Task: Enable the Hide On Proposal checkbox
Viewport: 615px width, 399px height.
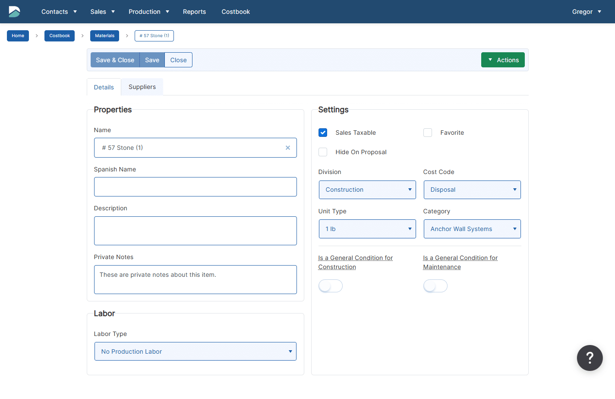Action: pyautogui.click(x=323, y=152)
